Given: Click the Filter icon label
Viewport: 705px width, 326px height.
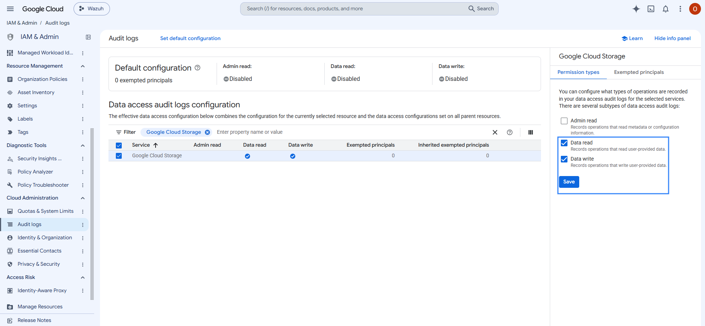Looking at the screenshot, I should click(126, 132).
